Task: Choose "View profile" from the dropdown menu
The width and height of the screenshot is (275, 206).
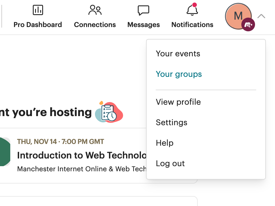Action: [178, 102]
